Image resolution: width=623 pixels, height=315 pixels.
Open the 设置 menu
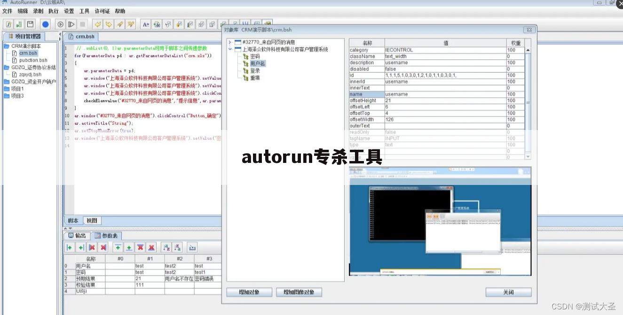(69, 11)
